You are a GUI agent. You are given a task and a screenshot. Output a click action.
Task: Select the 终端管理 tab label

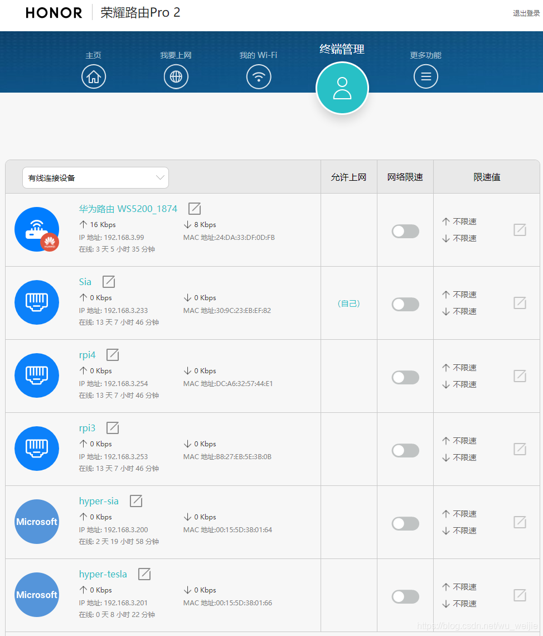pyautogui.click(x=342, y=49)
